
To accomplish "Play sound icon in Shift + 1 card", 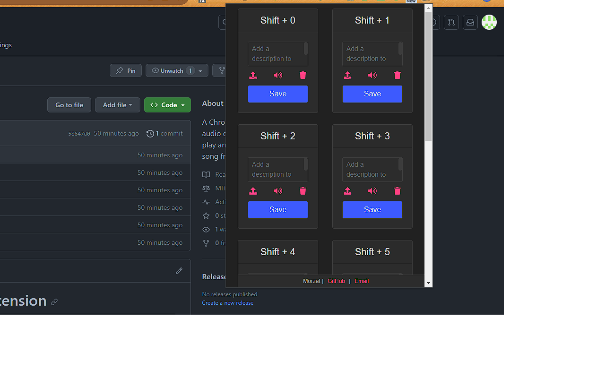I will point(372,75).
